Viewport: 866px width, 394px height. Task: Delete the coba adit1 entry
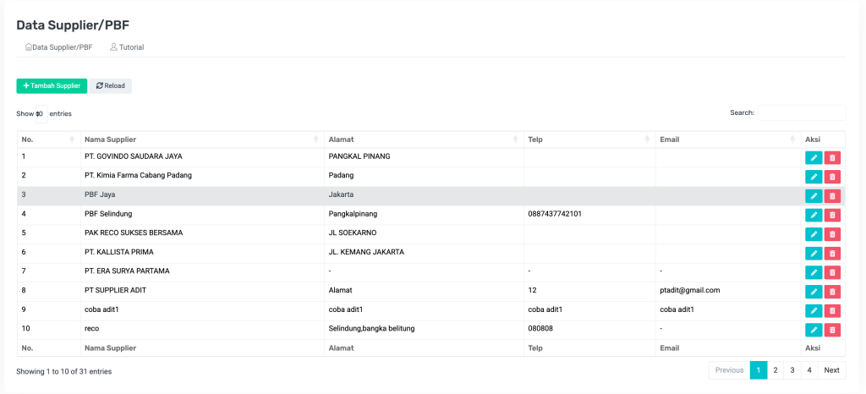point(832,310)
